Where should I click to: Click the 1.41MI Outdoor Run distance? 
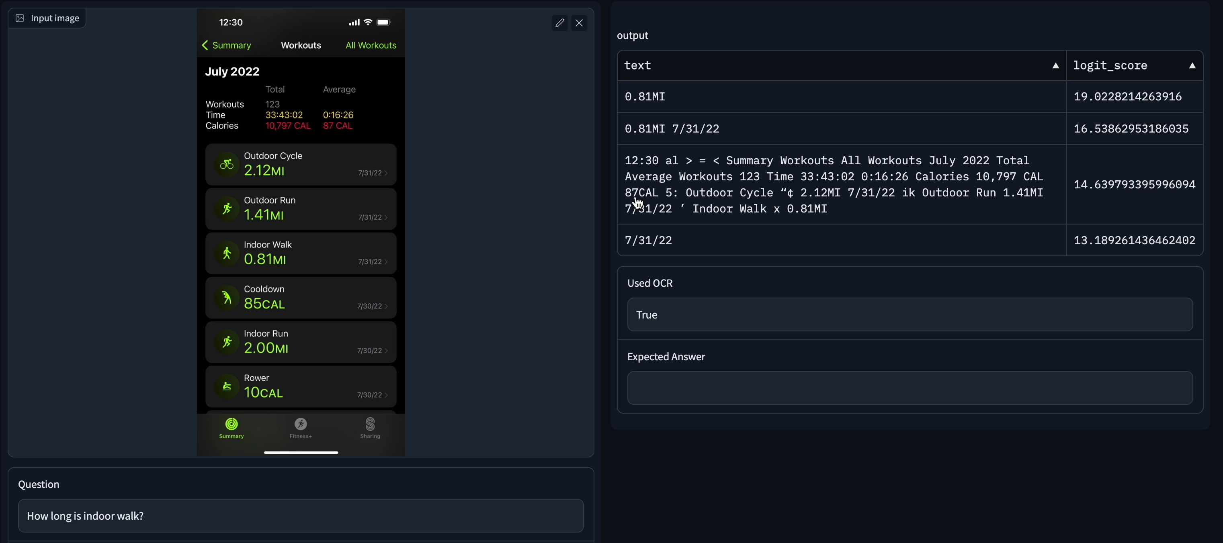pos(264,215)
